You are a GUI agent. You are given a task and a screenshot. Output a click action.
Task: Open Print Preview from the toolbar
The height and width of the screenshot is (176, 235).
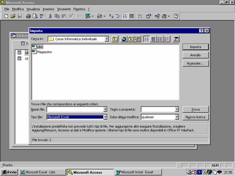(x=35, y=16)
